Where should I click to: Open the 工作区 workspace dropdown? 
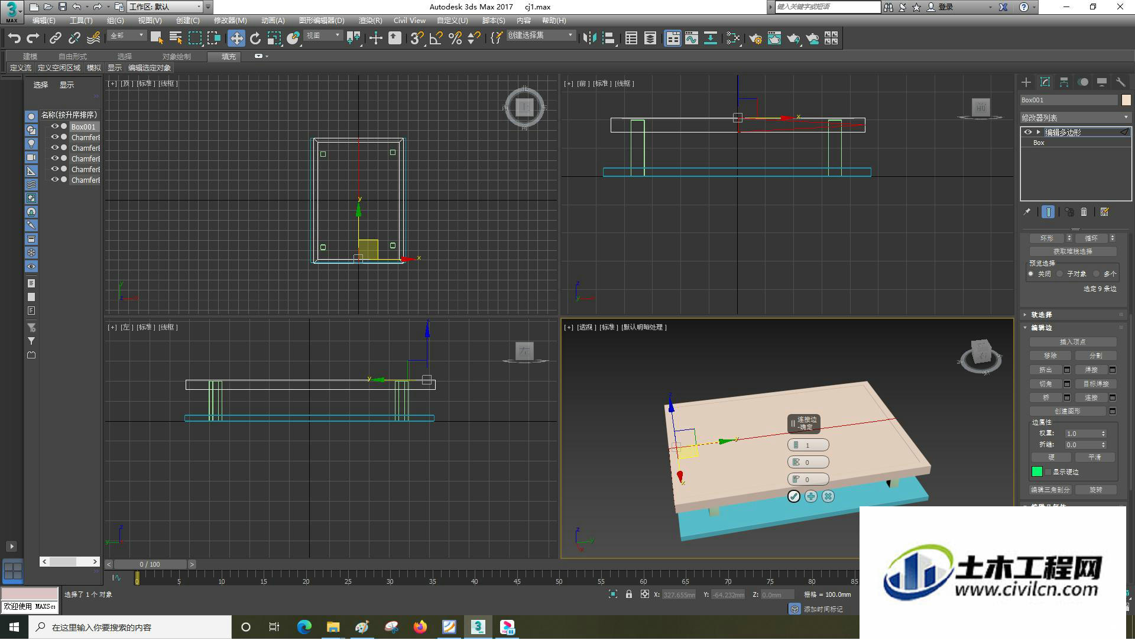pos(165,7)
